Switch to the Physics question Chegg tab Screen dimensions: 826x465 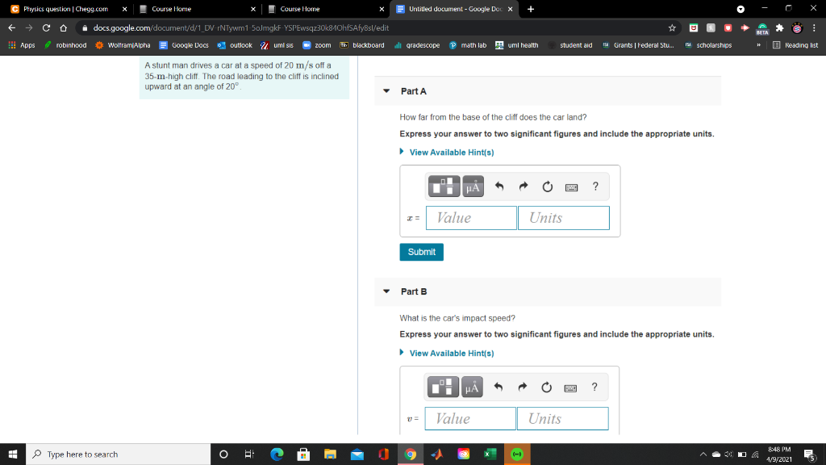coord(60,10)
